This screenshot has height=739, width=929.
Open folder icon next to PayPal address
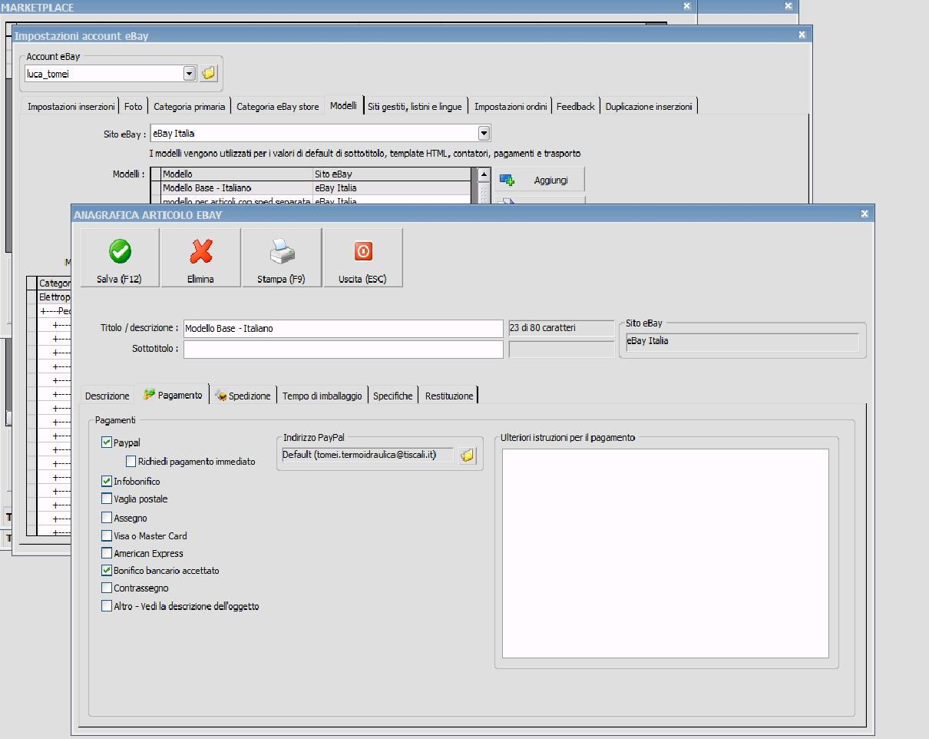tap(467, 456)
